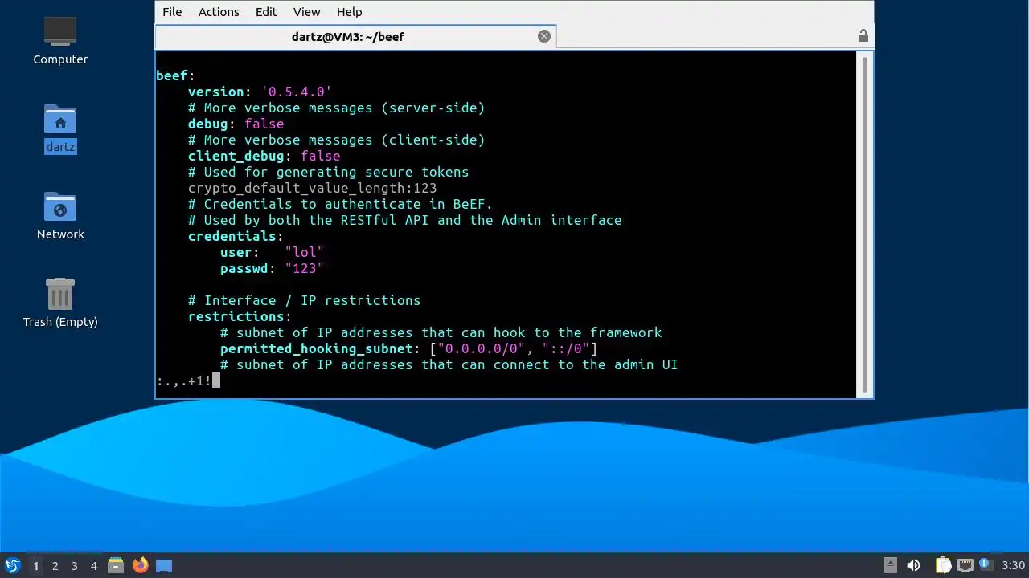Open the View menu
The image size is (1029, 578).
306,12
